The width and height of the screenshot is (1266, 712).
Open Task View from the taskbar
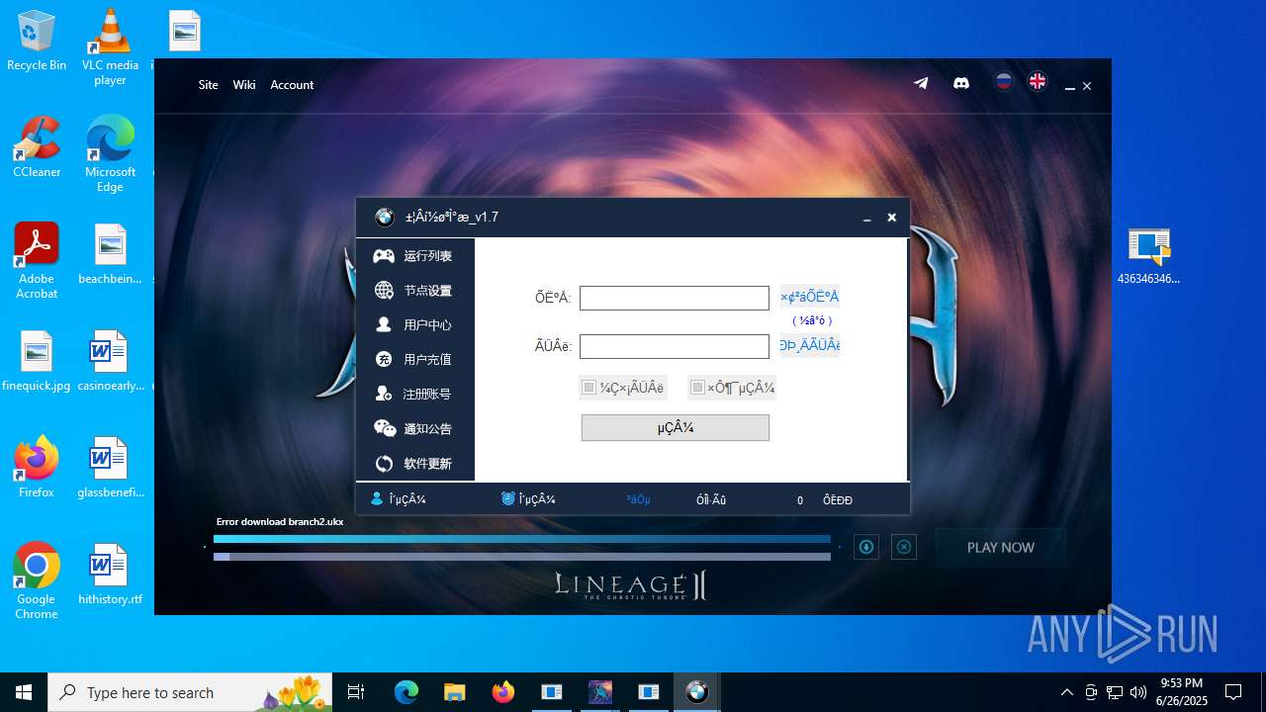point(356,692)
